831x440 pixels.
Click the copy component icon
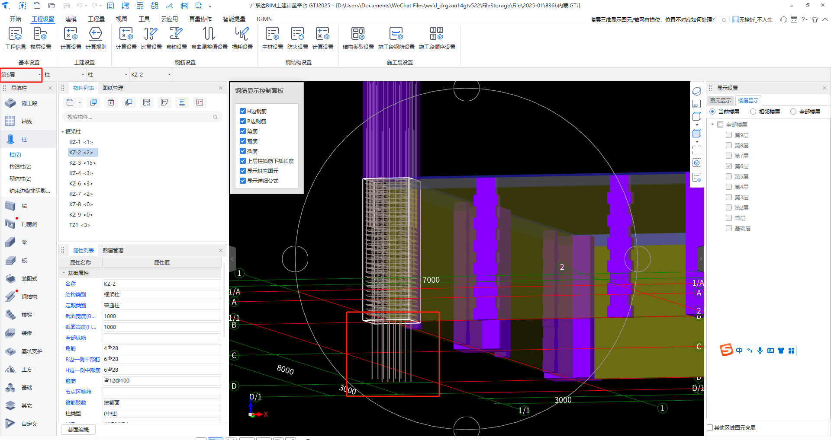[93, 102]
